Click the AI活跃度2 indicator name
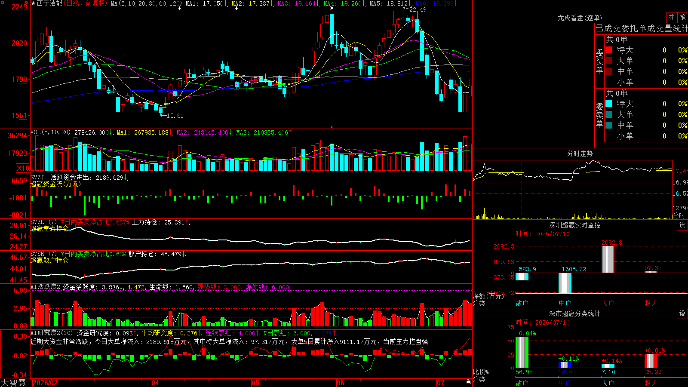This screenshot has width=688, height=387. pos(46,287)
